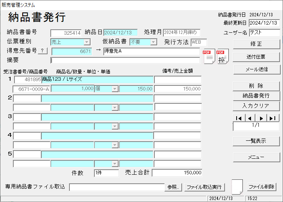Click the record counter 1/1
283x202 pixels.
click(x=256, y=126)
